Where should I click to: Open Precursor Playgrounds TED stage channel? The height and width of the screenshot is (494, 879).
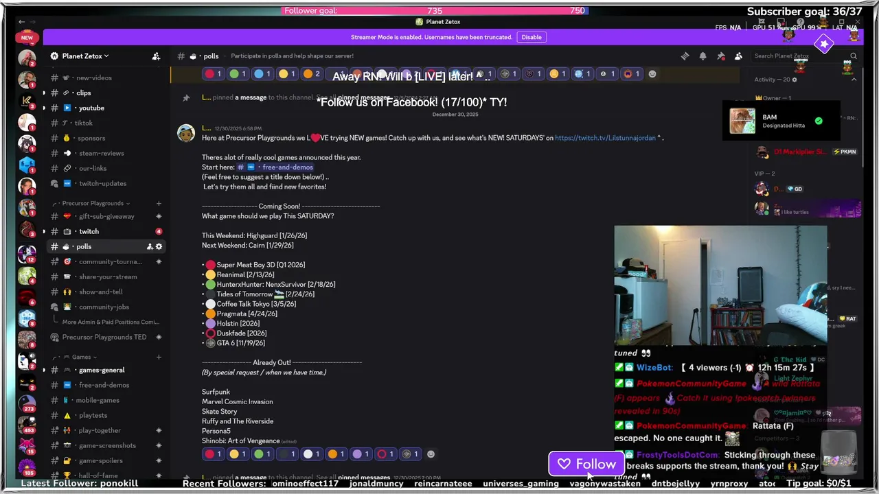(106, 337)
